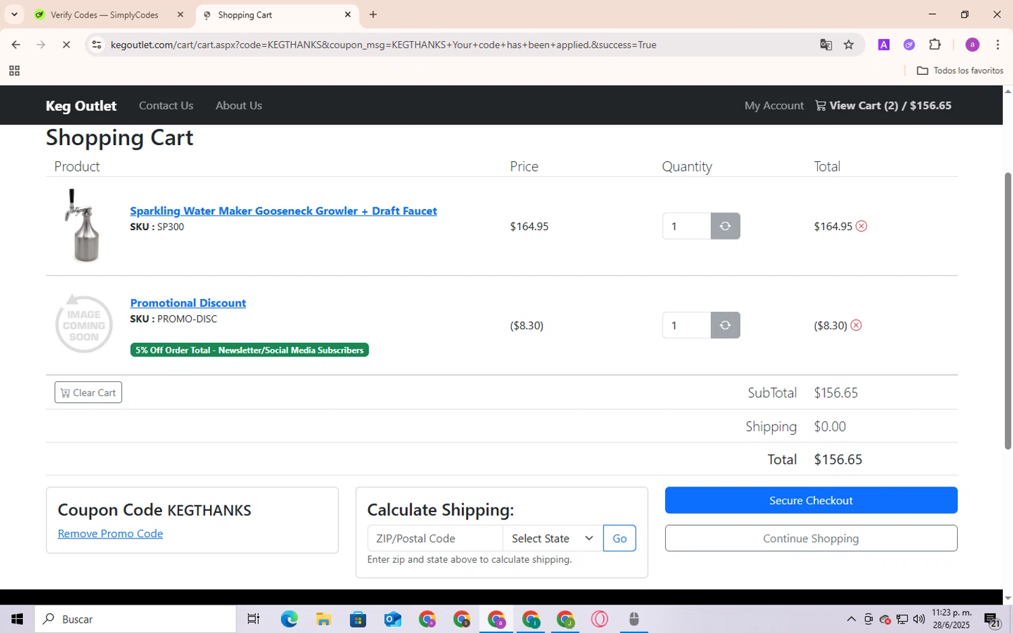This screenshot has height=633, width=1013.
Task: Open Todos los favoritos bookmarks folder
Action: (960, 70)
